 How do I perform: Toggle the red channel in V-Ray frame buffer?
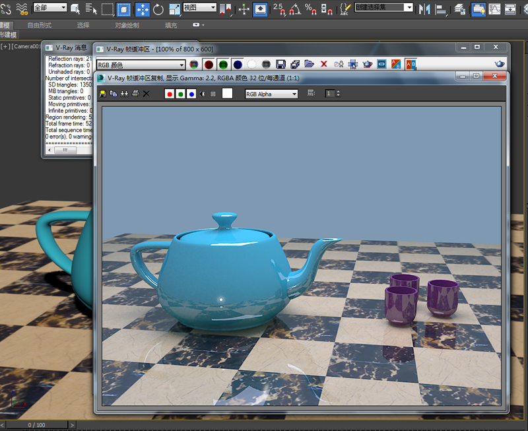click(208, 64)
